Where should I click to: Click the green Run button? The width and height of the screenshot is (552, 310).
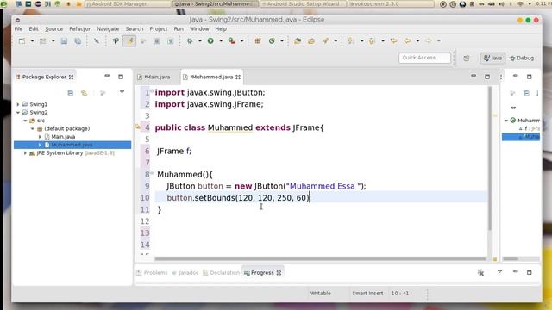[x=210, y=41]
